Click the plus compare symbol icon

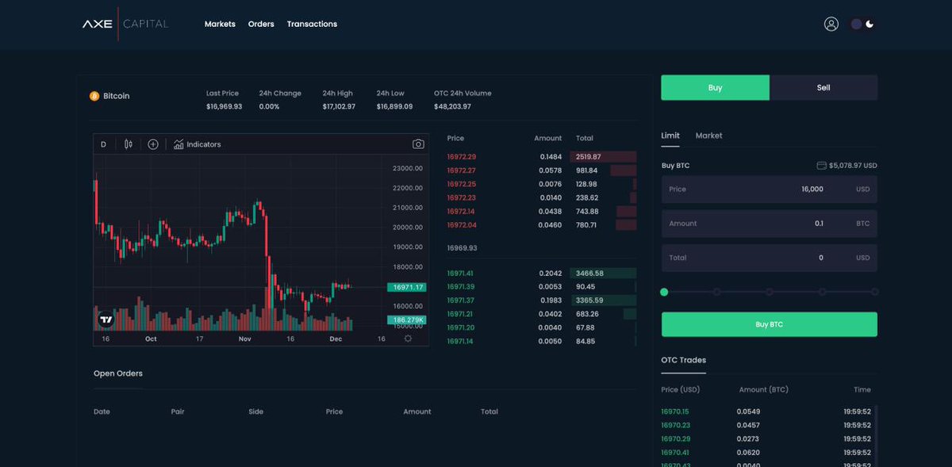point(152,144)
